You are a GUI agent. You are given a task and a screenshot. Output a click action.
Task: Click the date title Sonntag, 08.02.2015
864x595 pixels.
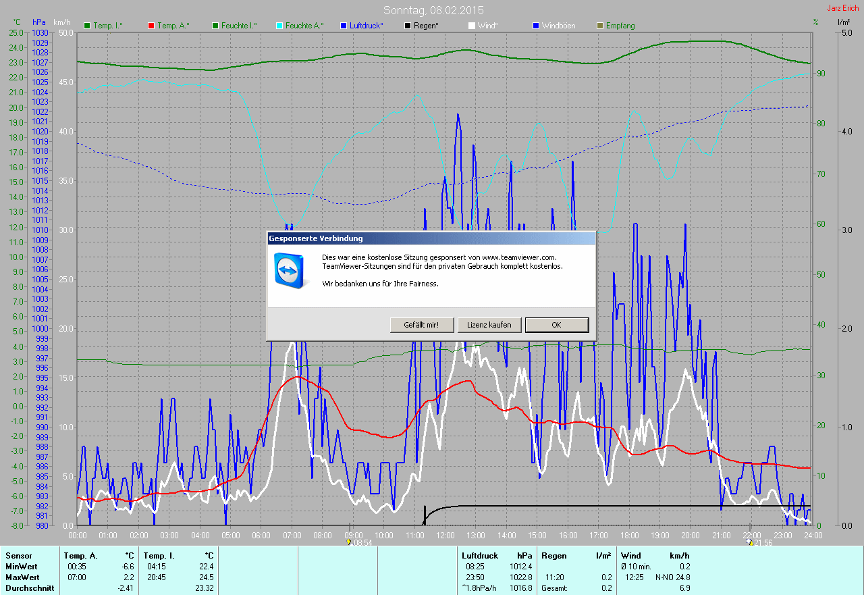(433, 10)
